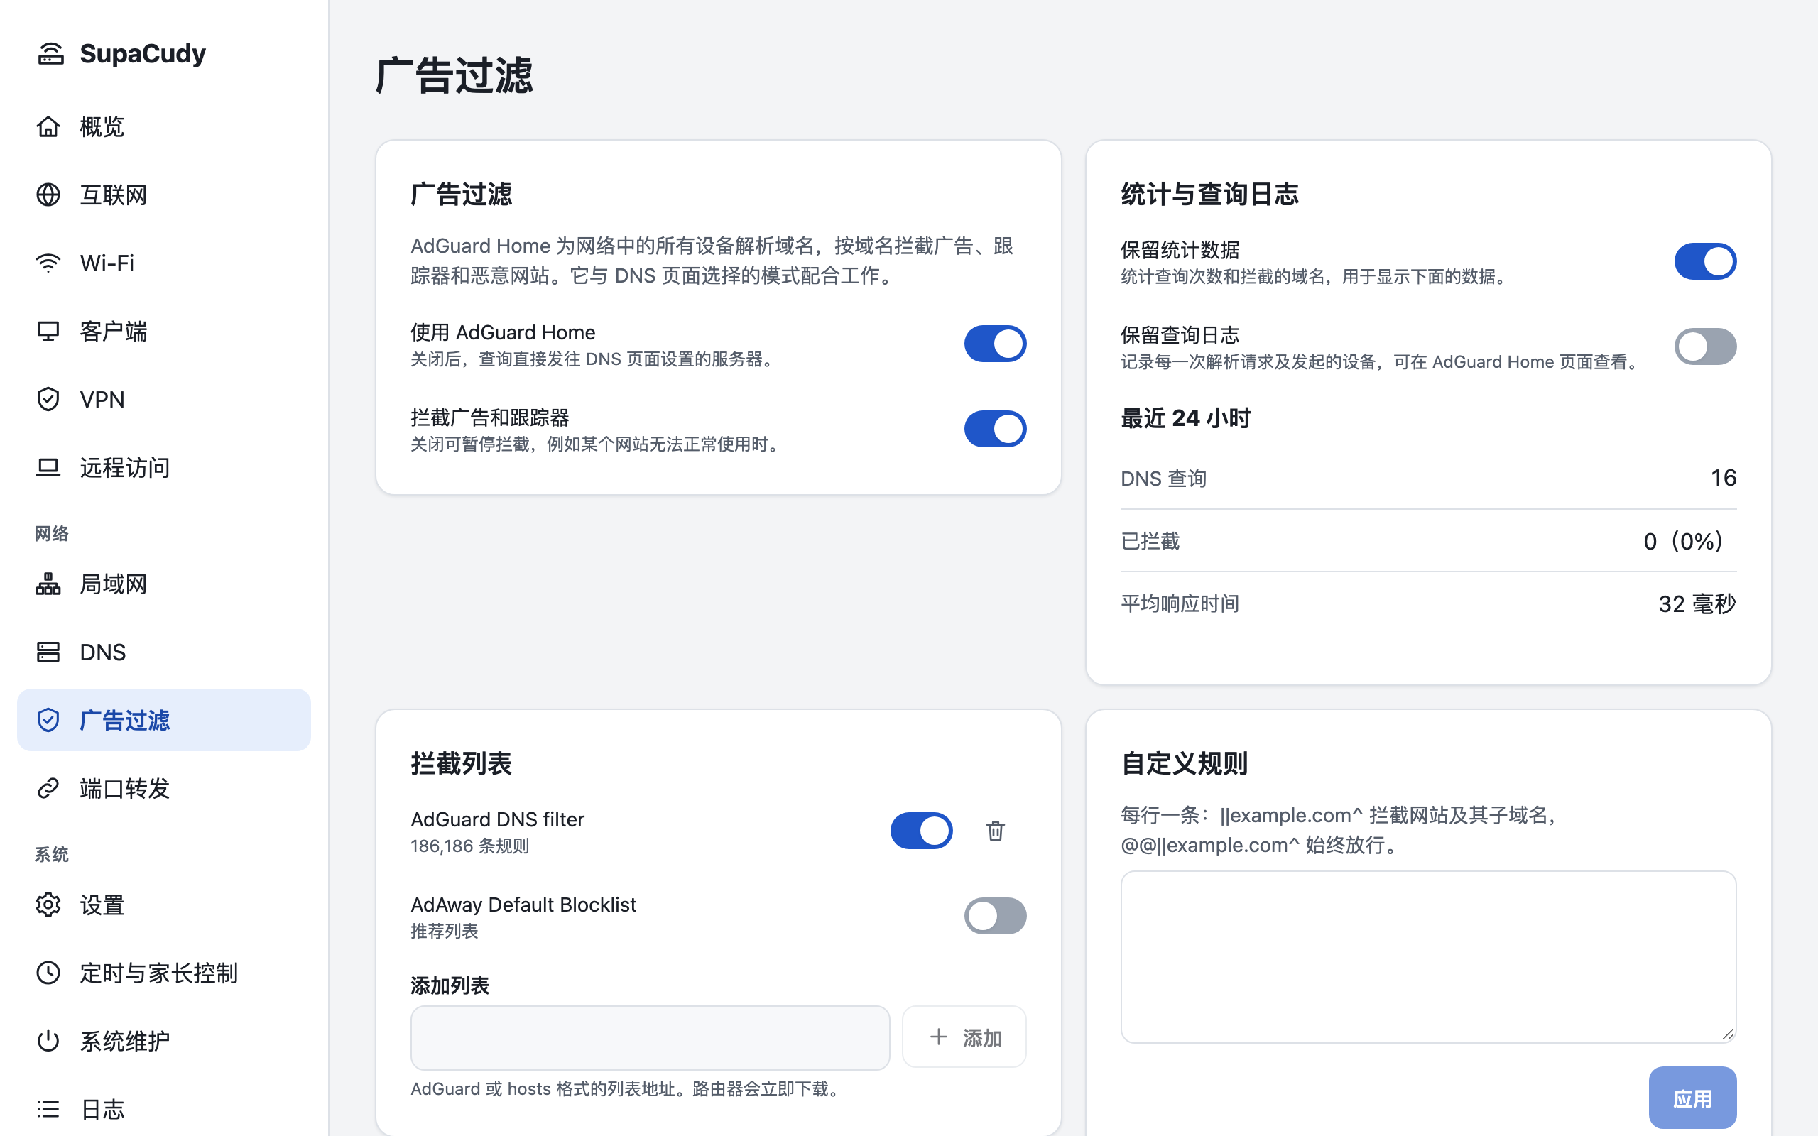Click the 推荐列表 label under AdAway
1818x1136 pixels.
[445, 931]
